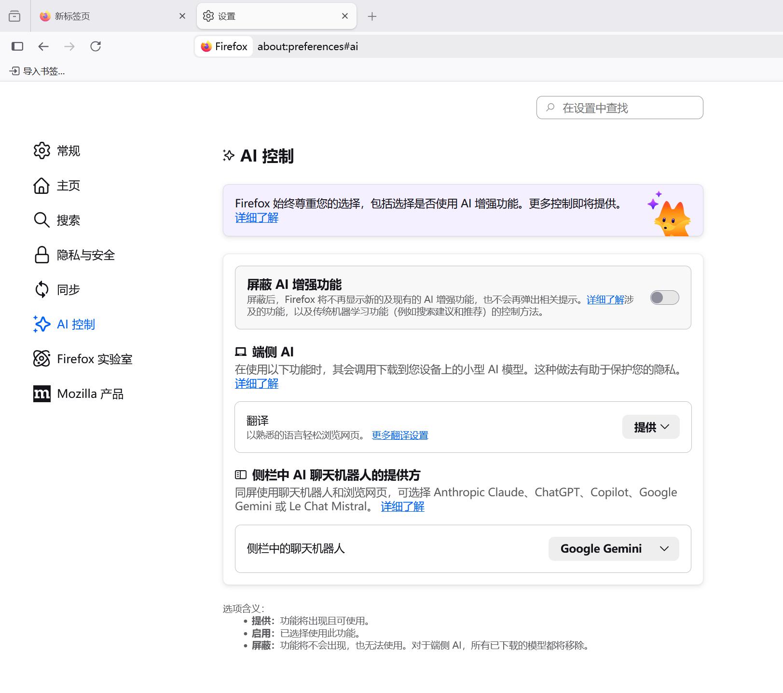
Task: Click the AI 控制 page heading sparkle icon
Action: [228, 156]
